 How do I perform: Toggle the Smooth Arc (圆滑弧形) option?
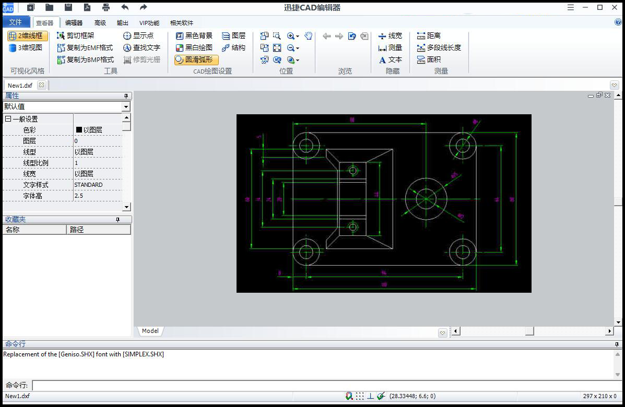pyautogui.click(x=196, y=59)
